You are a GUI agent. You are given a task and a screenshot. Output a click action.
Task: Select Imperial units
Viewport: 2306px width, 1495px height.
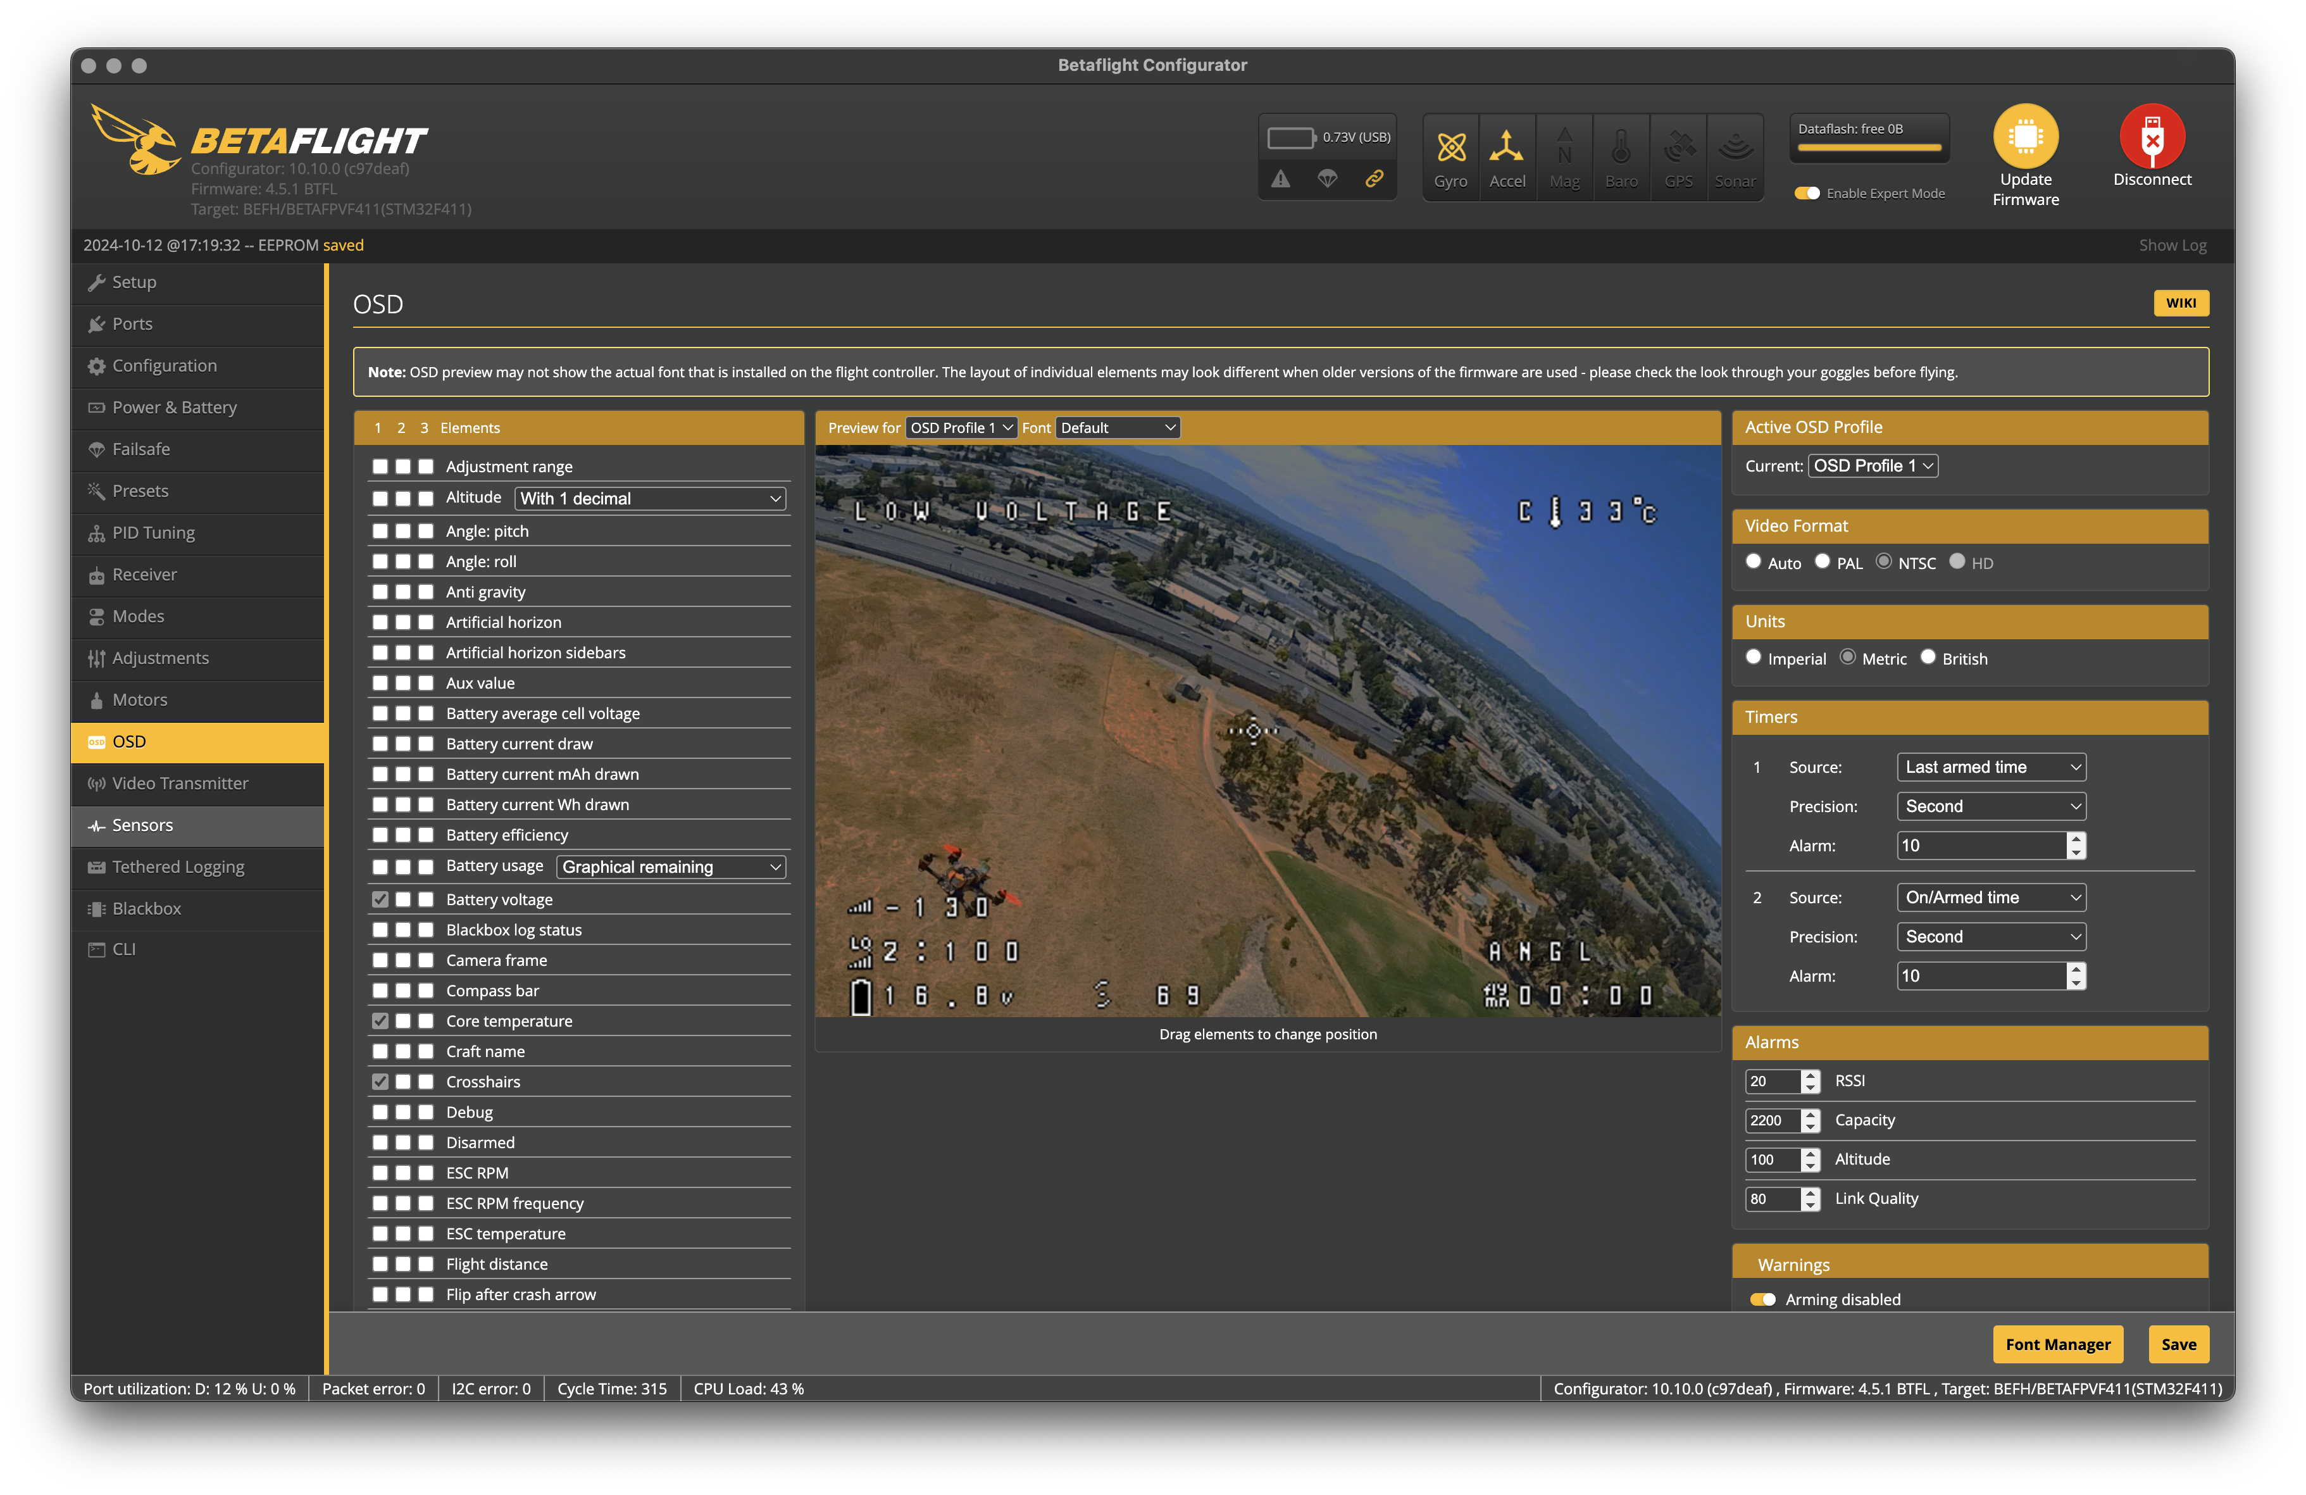[1754, 657]
